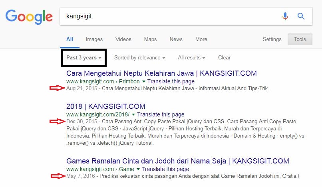
Task: Open search Settings
Action: click(272, 39)
